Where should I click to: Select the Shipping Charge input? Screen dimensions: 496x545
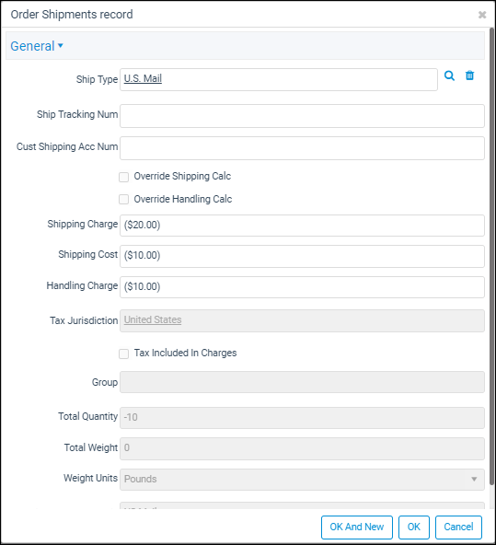(302, 226)
